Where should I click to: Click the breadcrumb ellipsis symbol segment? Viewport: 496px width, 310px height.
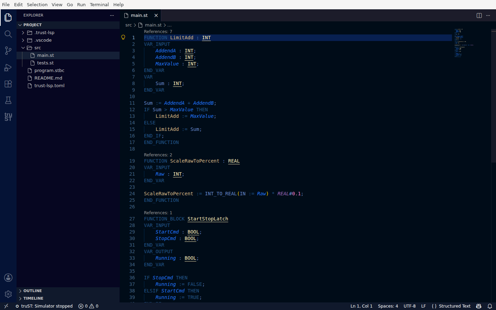pos(169,25)
